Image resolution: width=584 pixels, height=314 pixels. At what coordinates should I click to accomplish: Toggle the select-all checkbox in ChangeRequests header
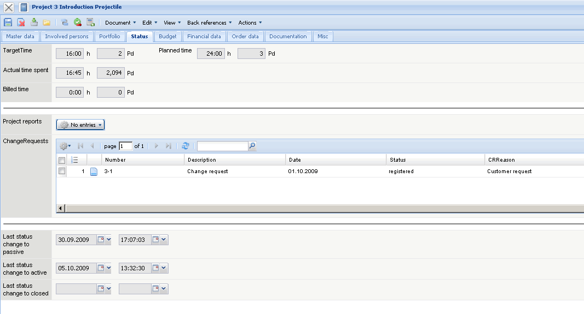62,160
